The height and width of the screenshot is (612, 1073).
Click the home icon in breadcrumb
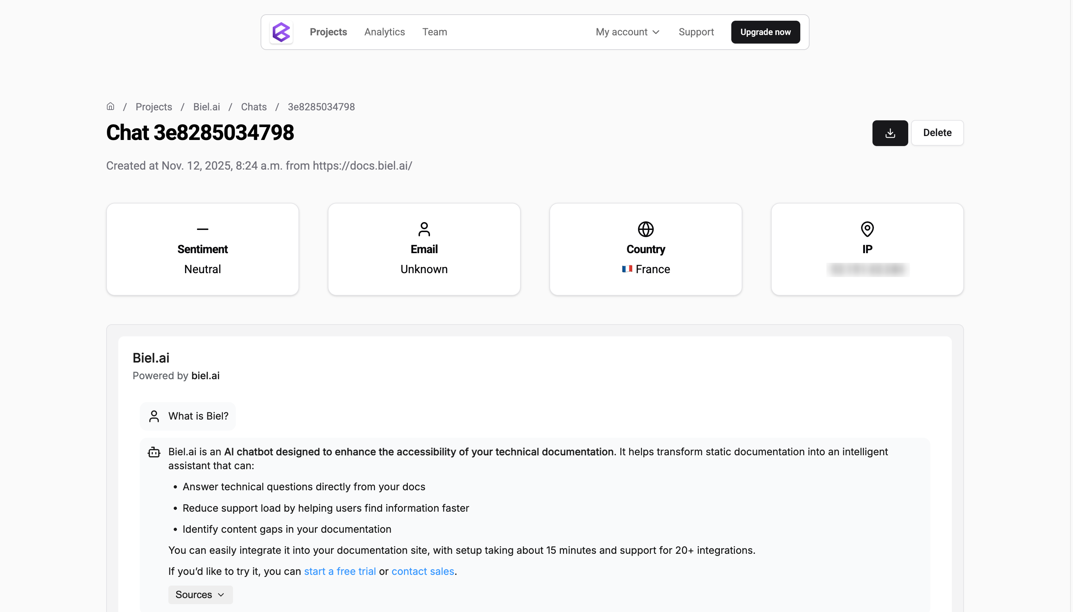point(110,106)
